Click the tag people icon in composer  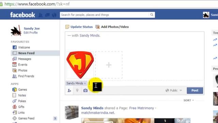69,91
